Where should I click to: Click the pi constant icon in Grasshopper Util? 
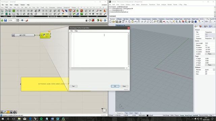pyautogui.click(x=93, y=14)
